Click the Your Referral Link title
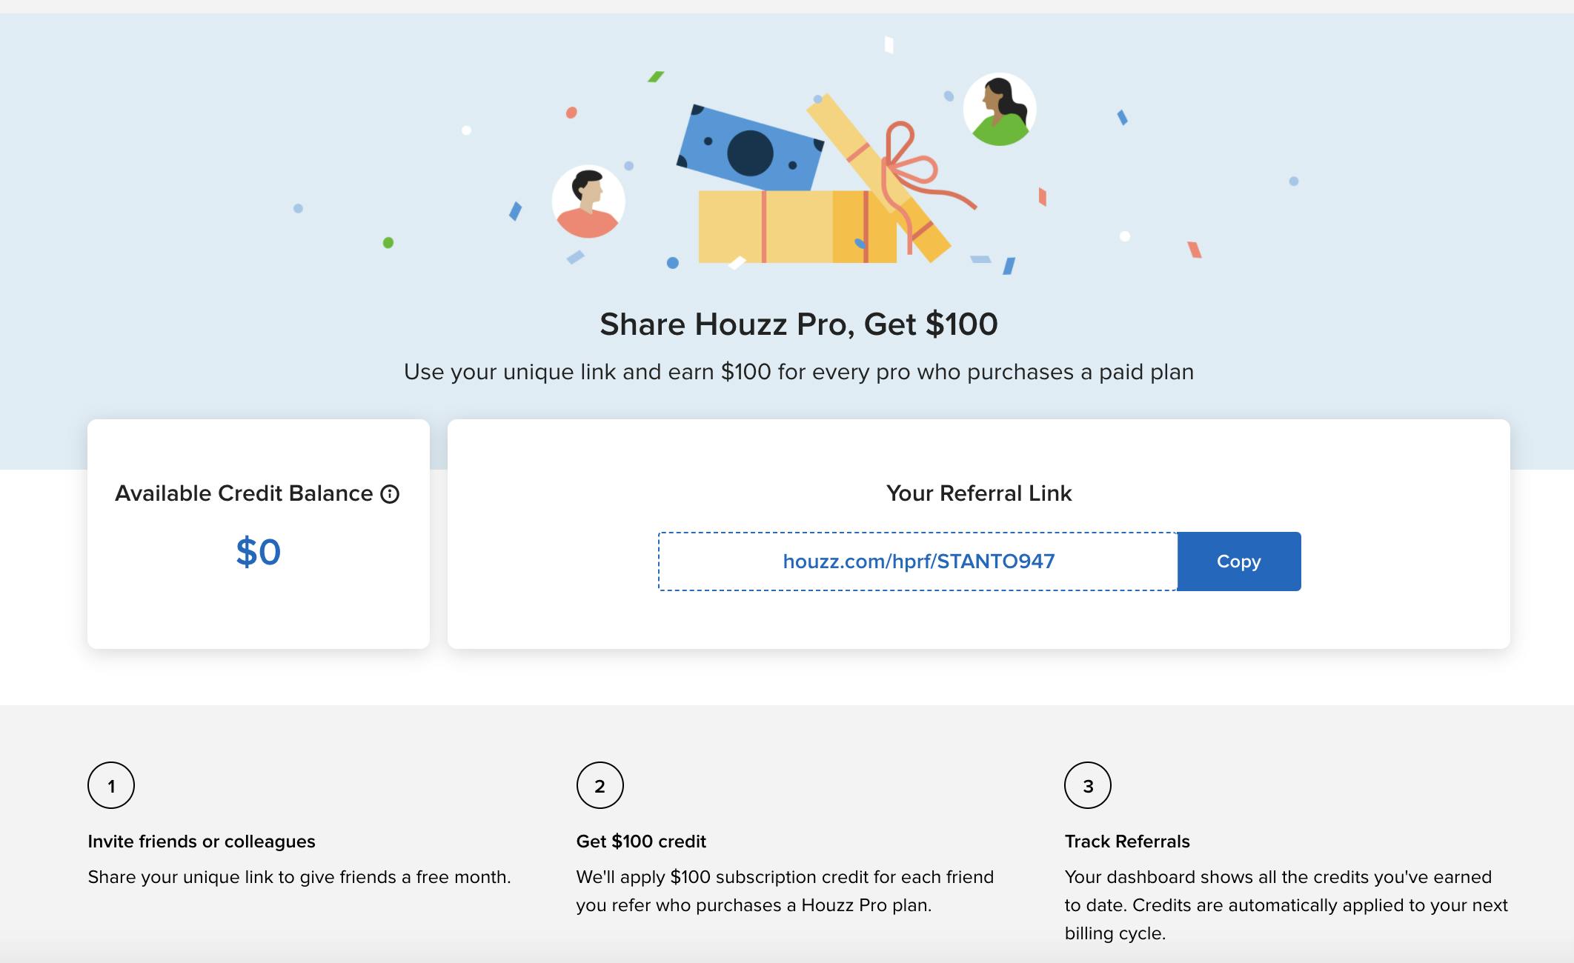Screen dimensions: 1574x963 979,493
